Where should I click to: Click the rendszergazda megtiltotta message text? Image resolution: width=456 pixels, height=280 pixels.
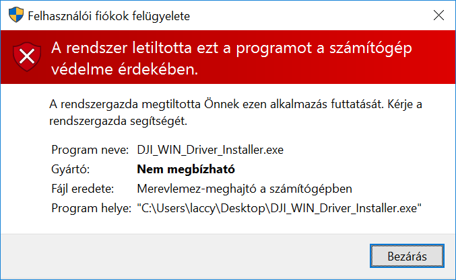click(216, 104)
